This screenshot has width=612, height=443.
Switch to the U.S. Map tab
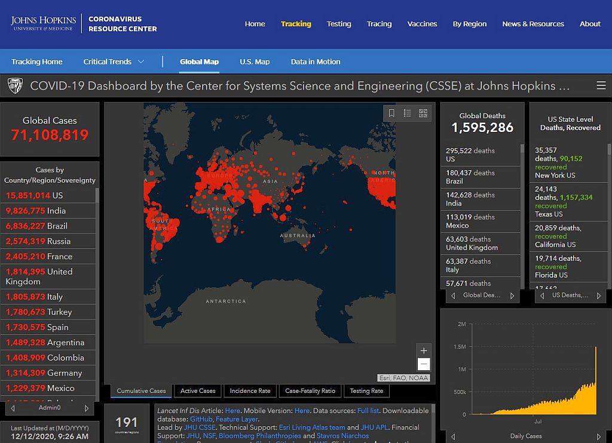tap(255, 61)
